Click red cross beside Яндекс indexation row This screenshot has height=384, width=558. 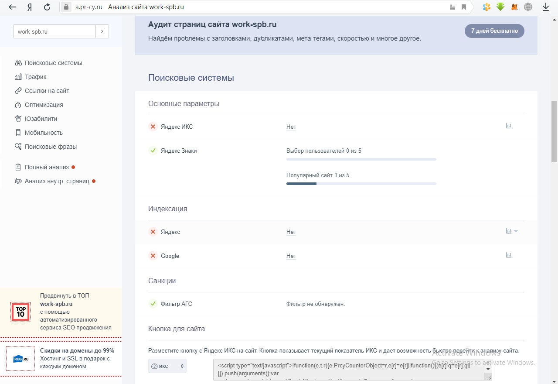tap(153, 232)
